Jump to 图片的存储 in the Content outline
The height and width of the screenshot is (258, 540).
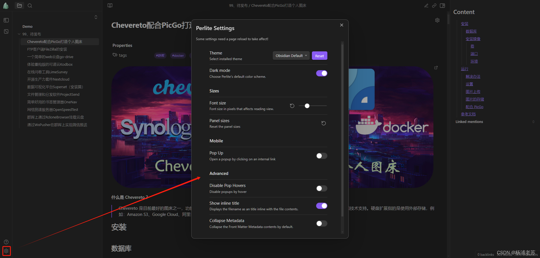pyautogui.click(x=475, y=99)
